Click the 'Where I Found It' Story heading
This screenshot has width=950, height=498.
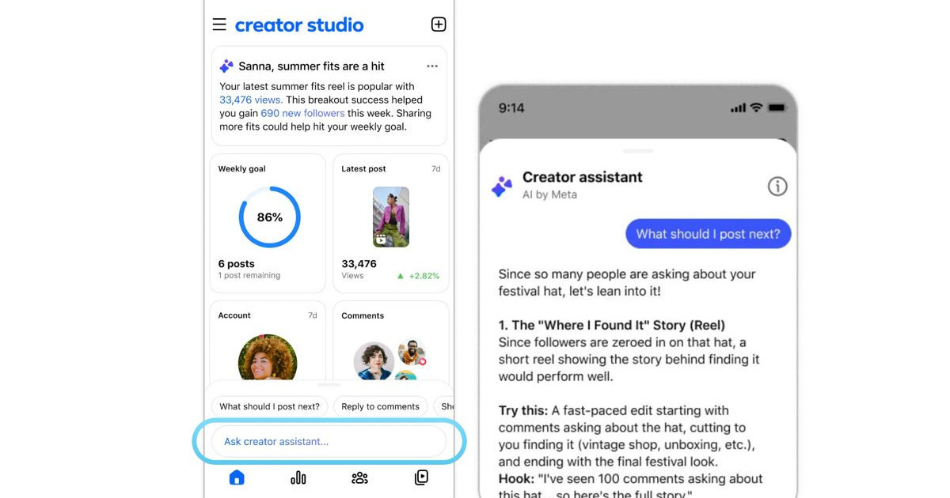(x=612, y=325)
